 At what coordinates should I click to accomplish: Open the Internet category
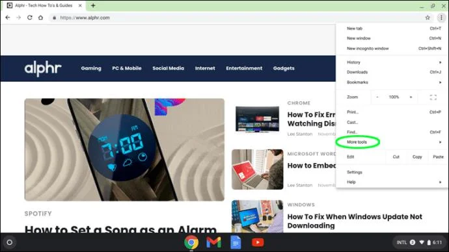[x=205, y=68]
